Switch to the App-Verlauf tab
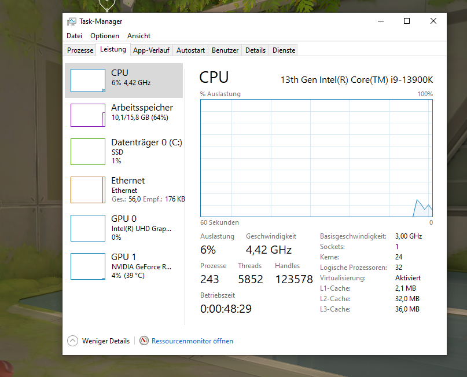This screenshot has height=377, width=467. click(151, 50)
